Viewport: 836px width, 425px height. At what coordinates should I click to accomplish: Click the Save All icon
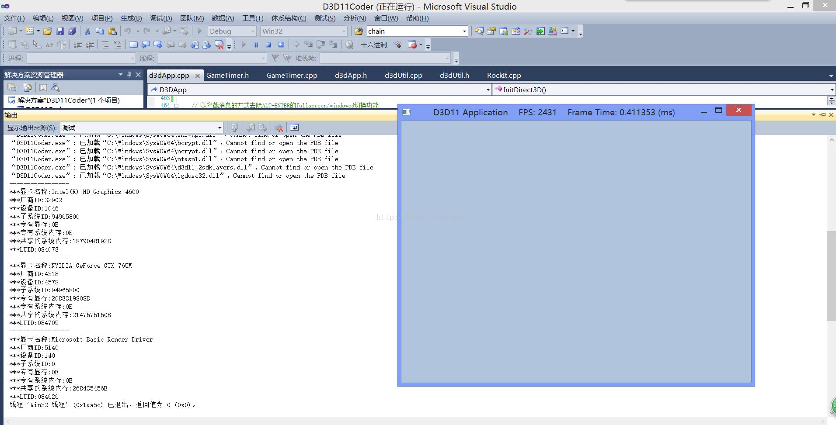[x=72, y=31]
